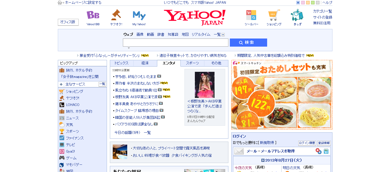The image size is (390, 172).
Task: Click the GyaO! icon
Action: point(62,151)
